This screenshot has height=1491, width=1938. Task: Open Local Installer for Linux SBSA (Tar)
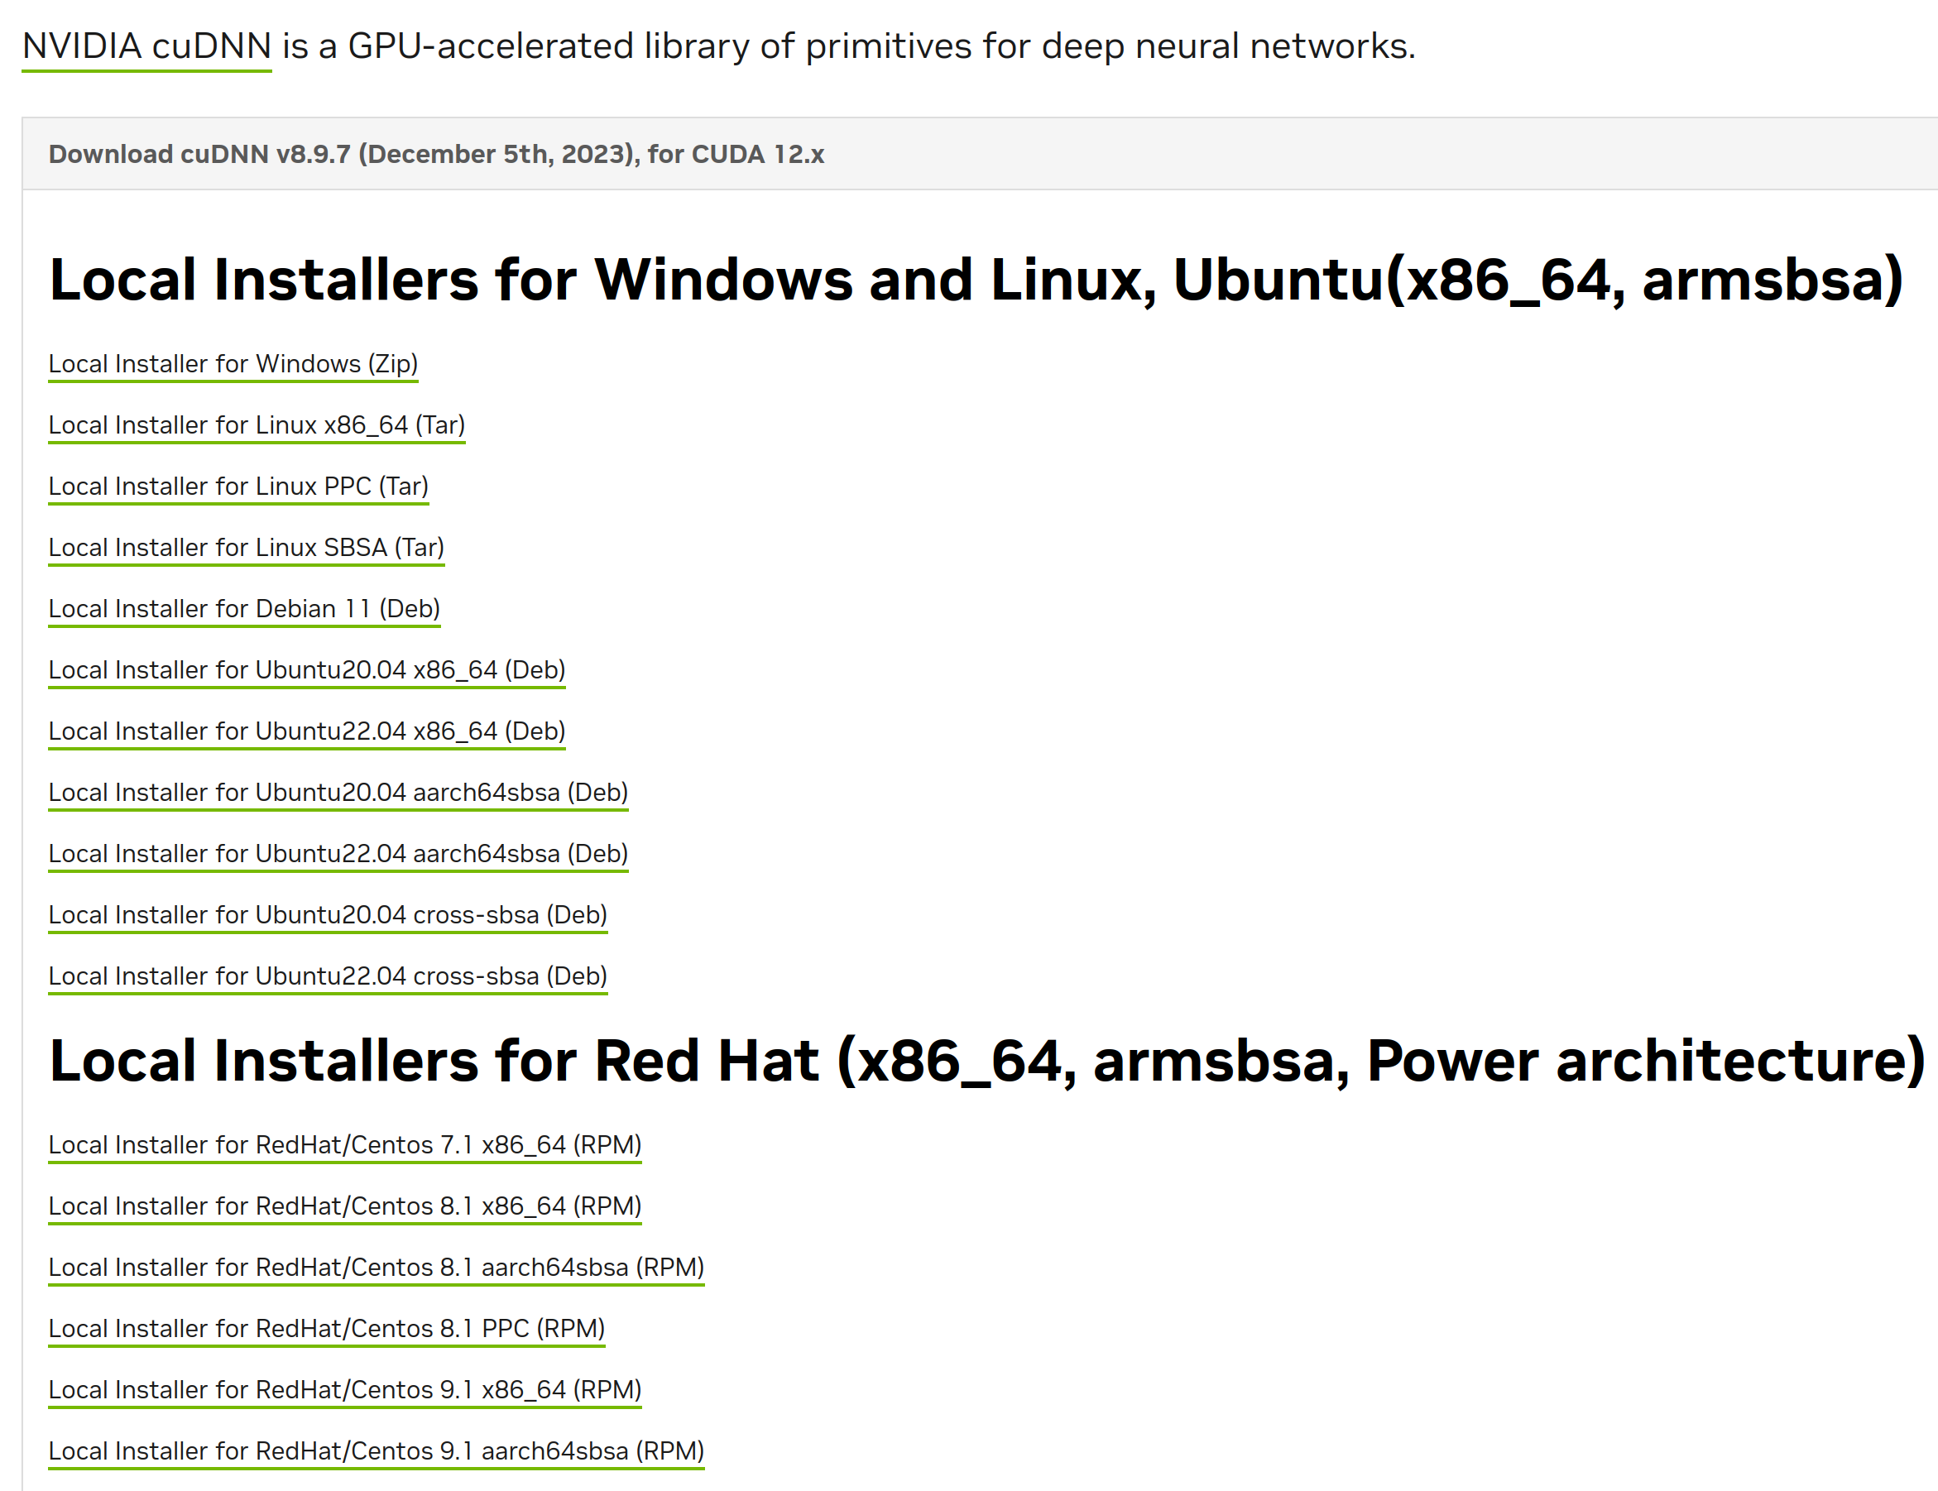(246, 548)
